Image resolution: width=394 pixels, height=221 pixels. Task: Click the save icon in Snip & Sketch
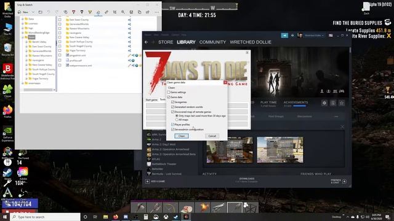coord(131,12)
